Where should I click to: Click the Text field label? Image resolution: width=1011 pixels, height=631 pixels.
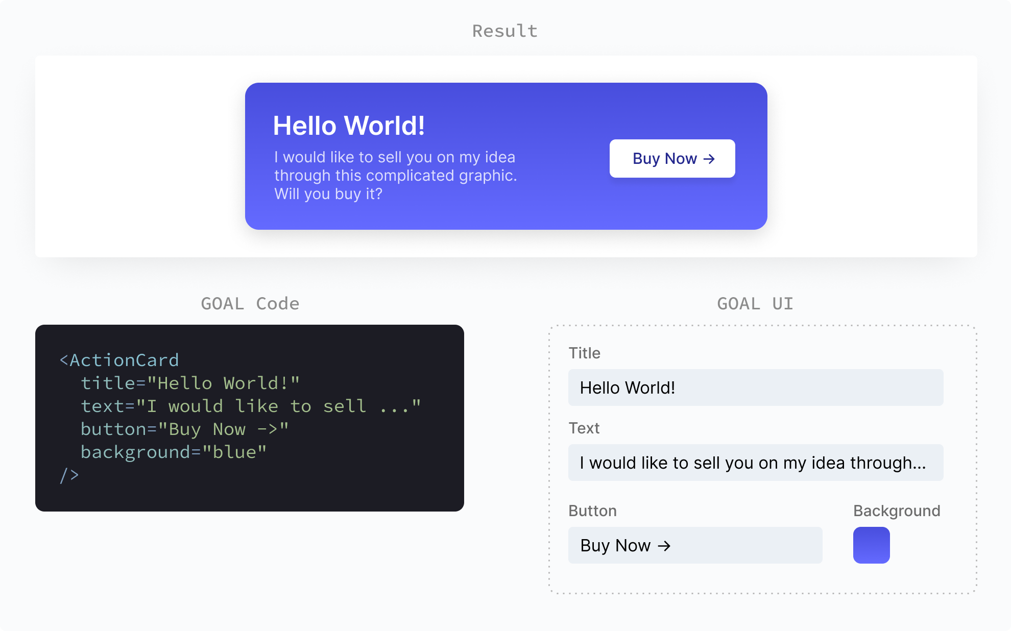coord(584,428)
